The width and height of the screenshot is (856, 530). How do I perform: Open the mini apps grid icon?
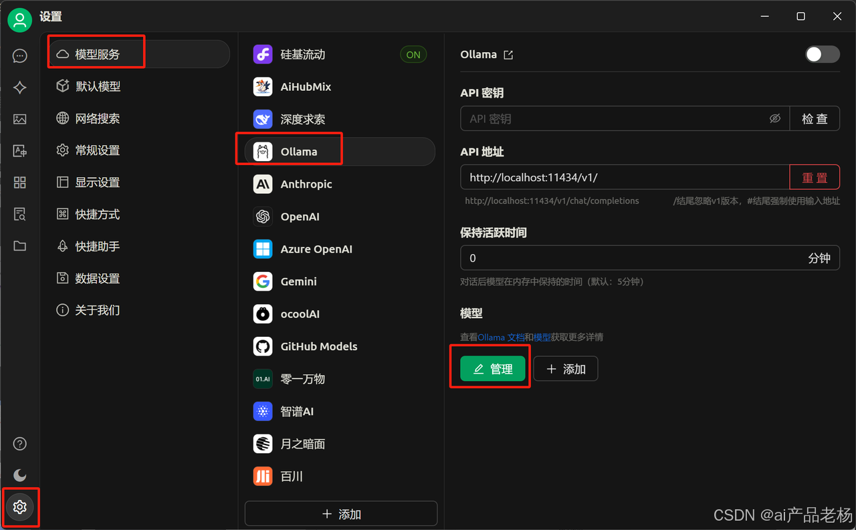[x=20, y=182]
